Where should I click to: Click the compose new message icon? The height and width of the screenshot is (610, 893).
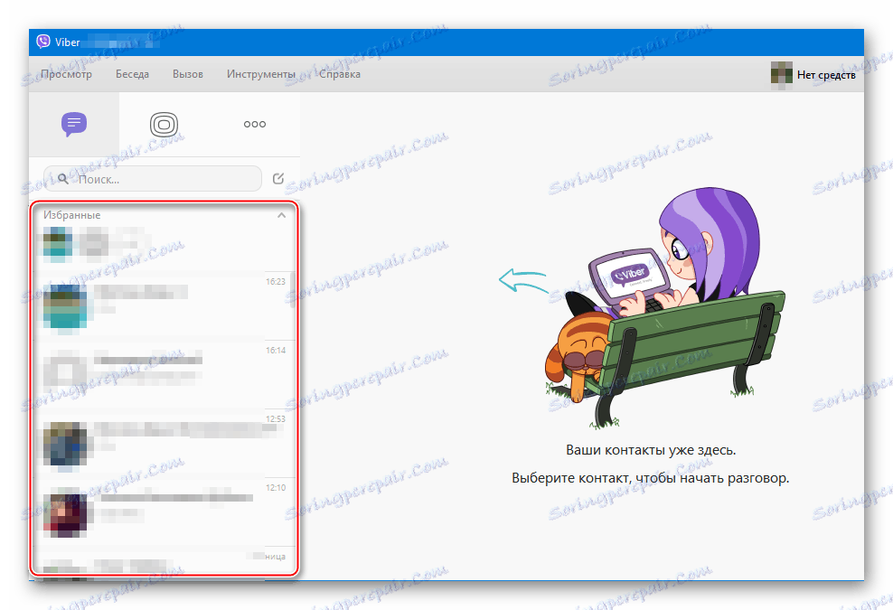tap(277, 179)
